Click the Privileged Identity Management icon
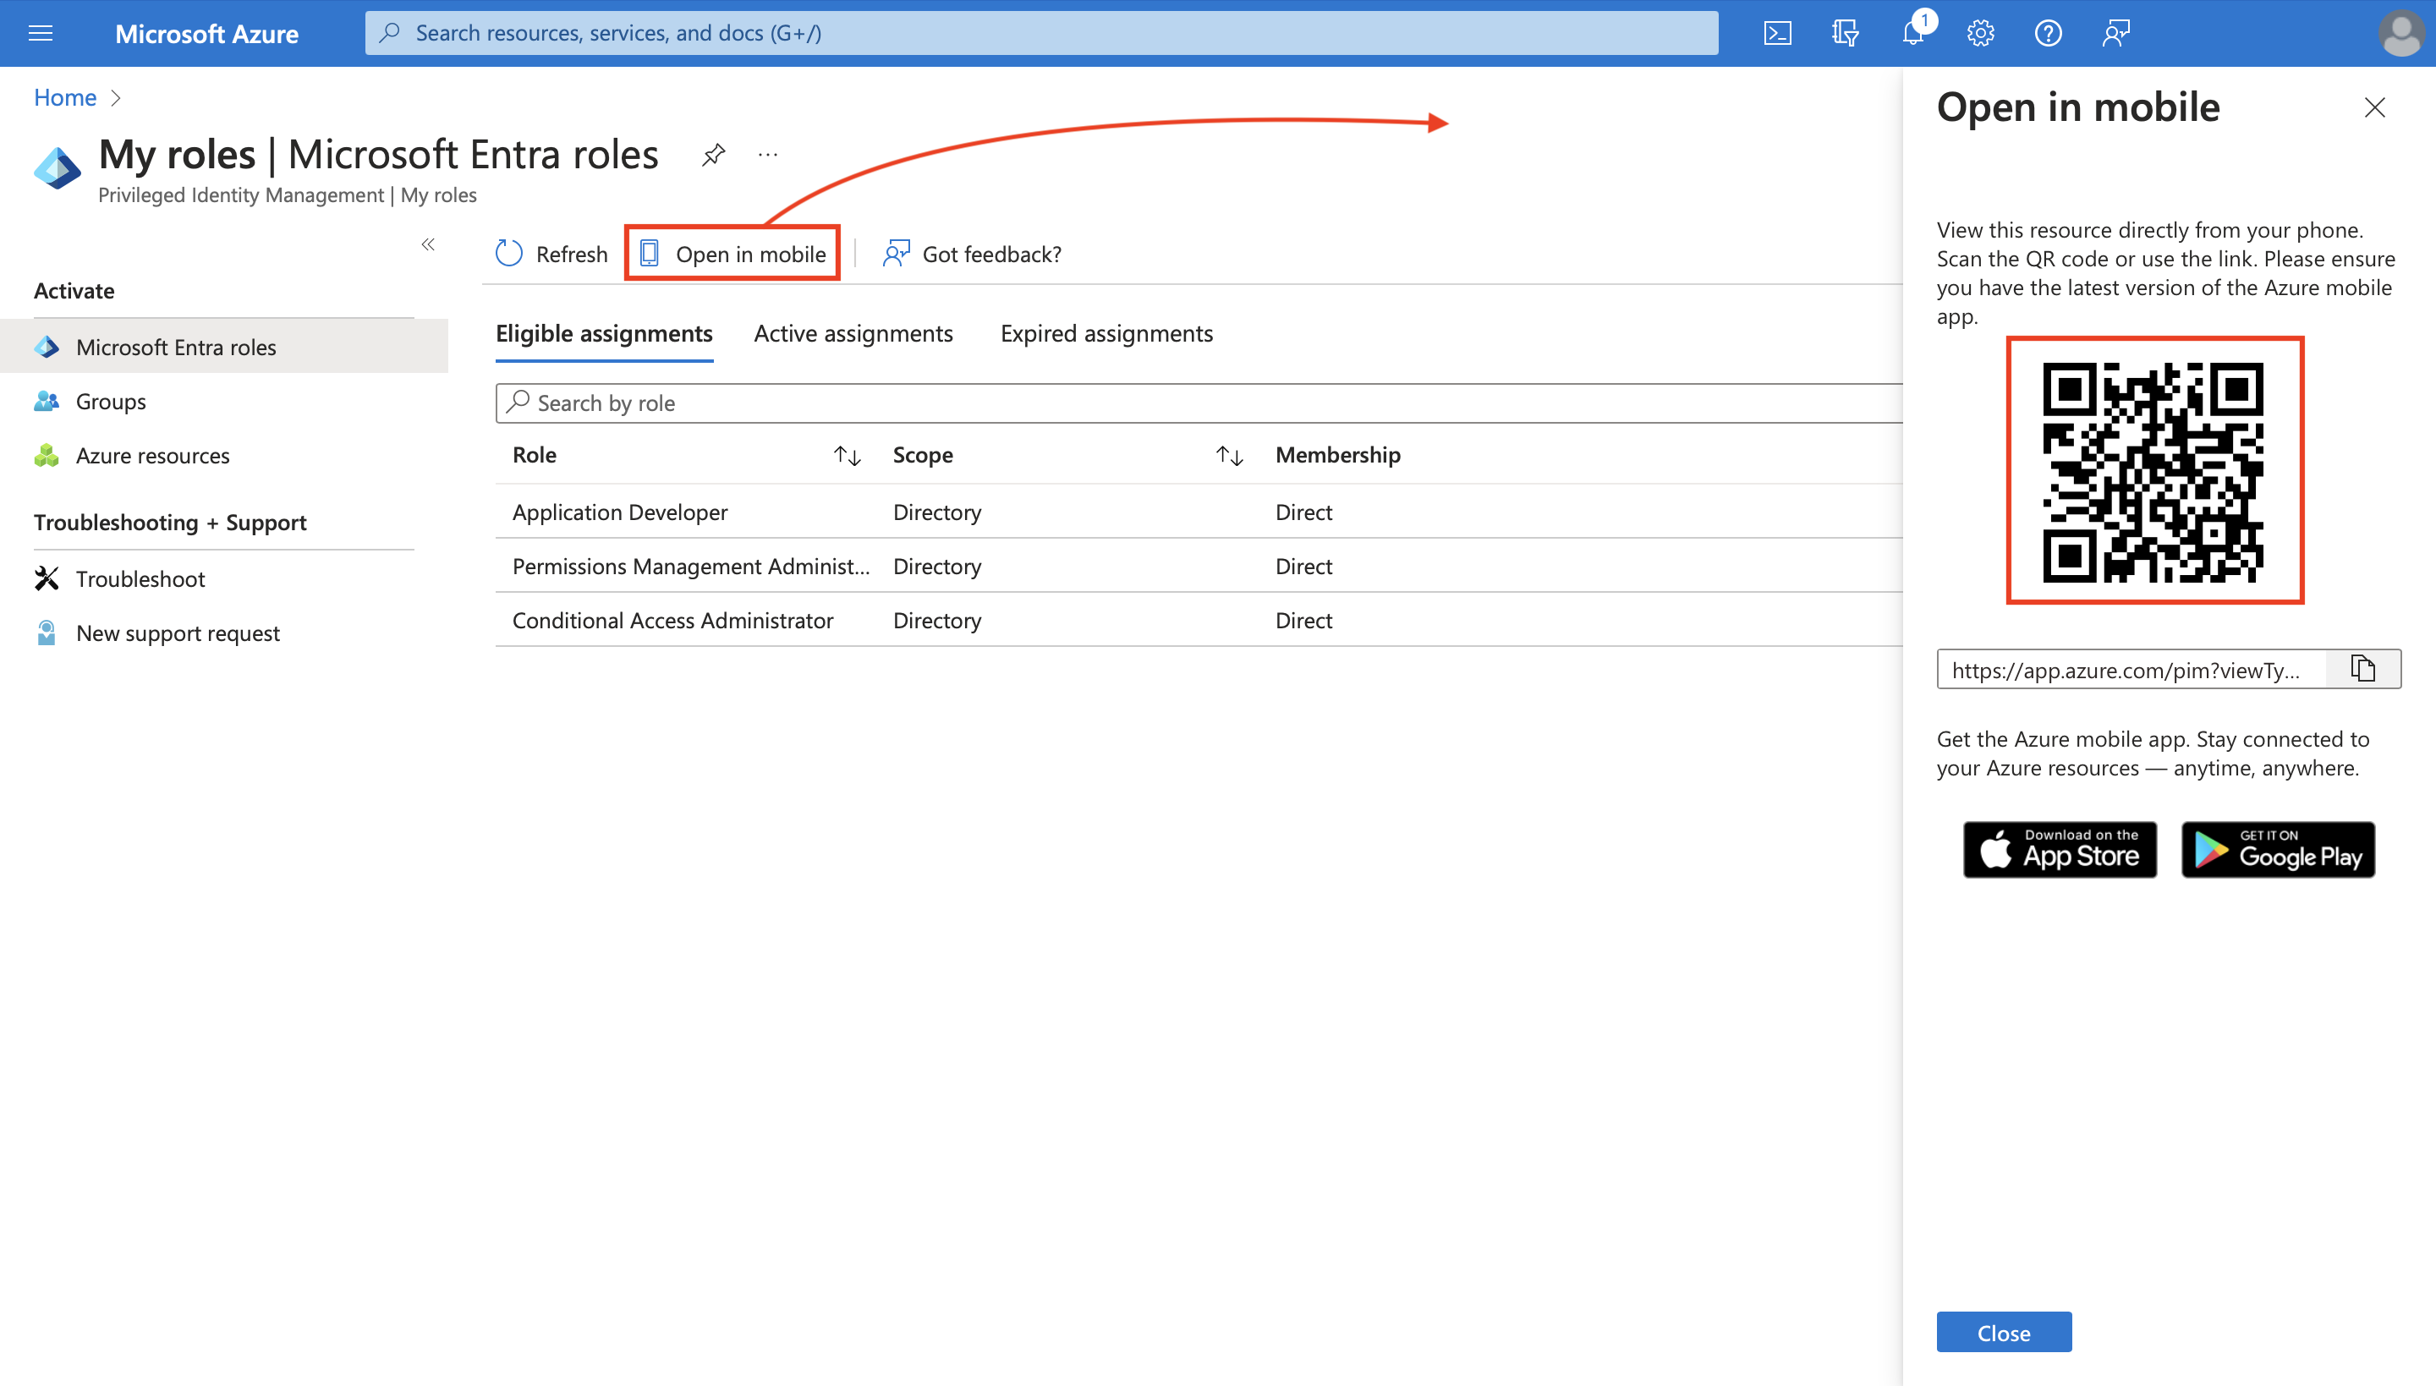Image resolution: width=2436 pixels, height=1386 pixels. 58,166
